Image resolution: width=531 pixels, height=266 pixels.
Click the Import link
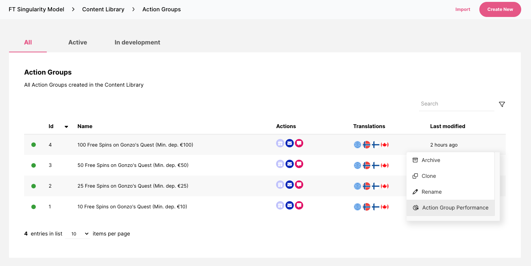point(462,9)
